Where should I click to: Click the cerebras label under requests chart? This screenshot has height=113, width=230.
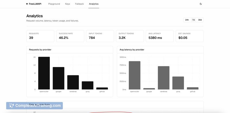[x=73, y=91]
